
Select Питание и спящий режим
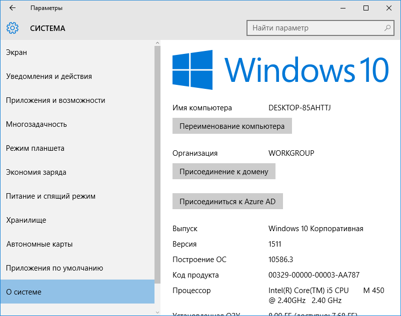pyautogui.click(x=77, y=196)
